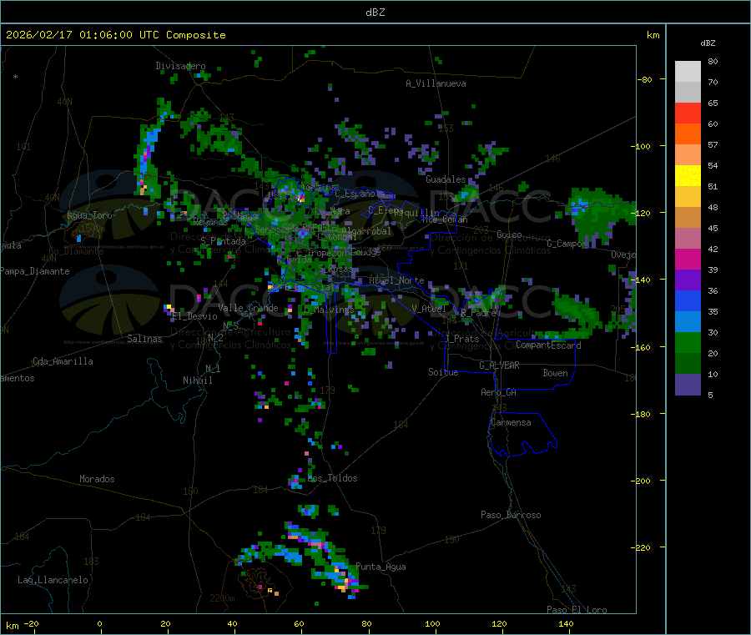751x635 pixels.
Task: Click the blue 35 dBZ legend swatch
Action: [688, 300]
